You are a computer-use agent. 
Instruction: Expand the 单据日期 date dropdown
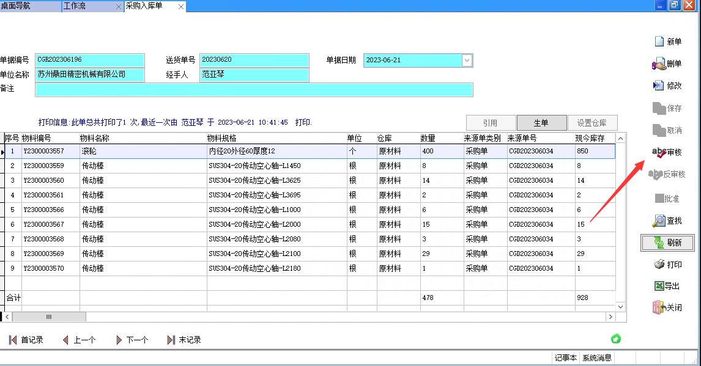(x=467, y=60)
